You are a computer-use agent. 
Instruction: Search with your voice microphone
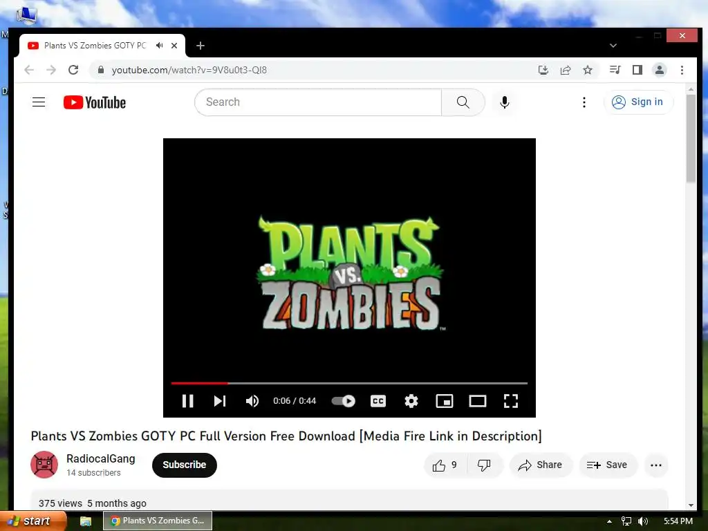505,102
